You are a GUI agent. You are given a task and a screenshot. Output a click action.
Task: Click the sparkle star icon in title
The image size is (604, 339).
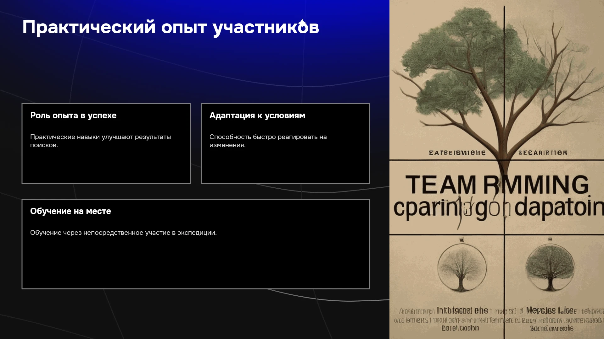pyautogui.click(x=302, y=22)
